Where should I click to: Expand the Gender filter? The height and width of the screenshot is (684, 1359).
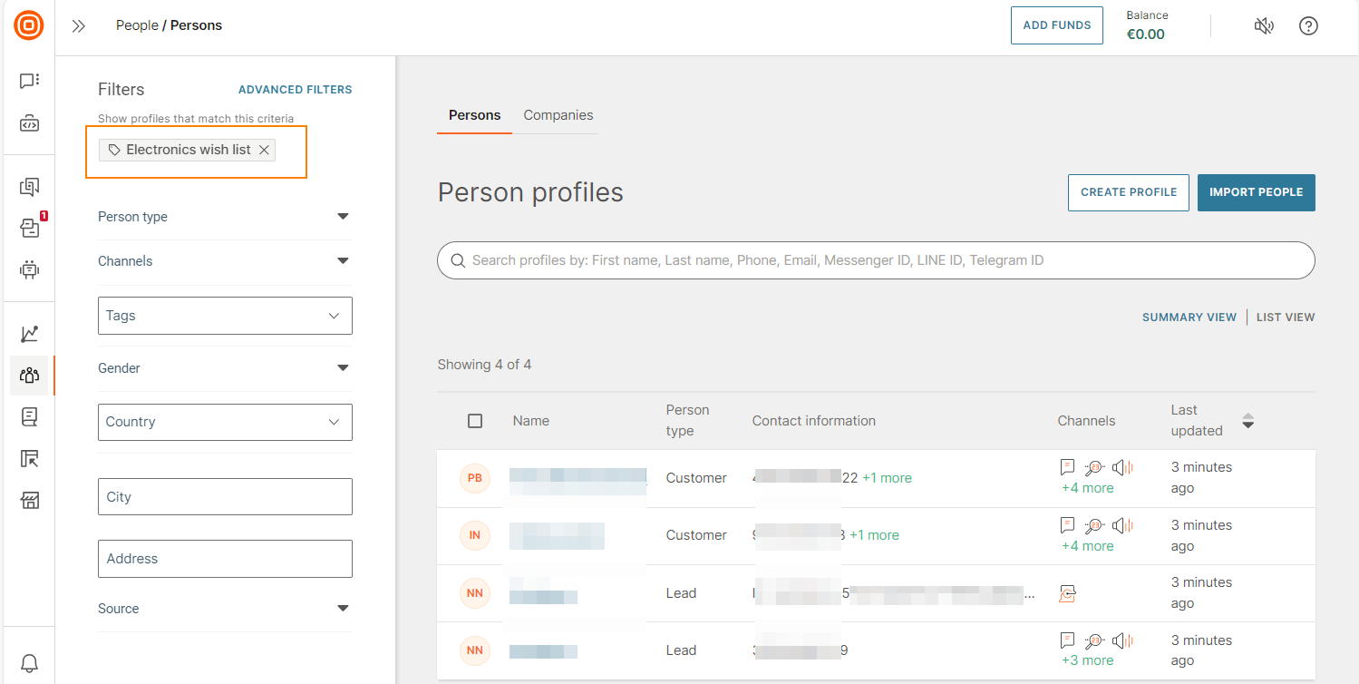(x=224, y=368)
